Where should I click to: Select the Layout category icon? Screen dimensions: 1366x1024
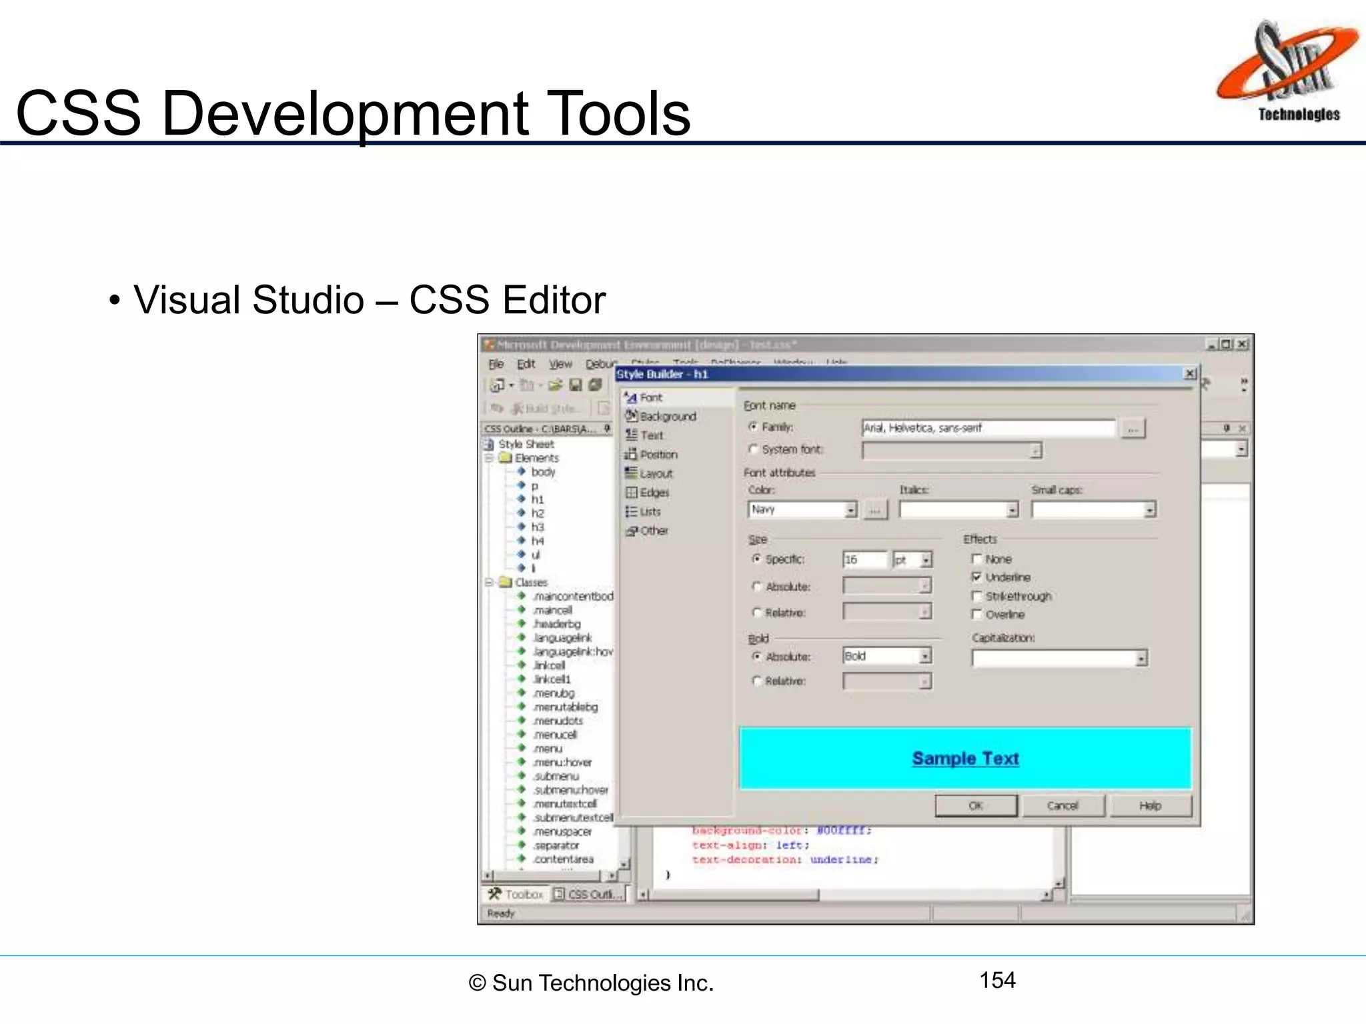click(x=631, y=473)
